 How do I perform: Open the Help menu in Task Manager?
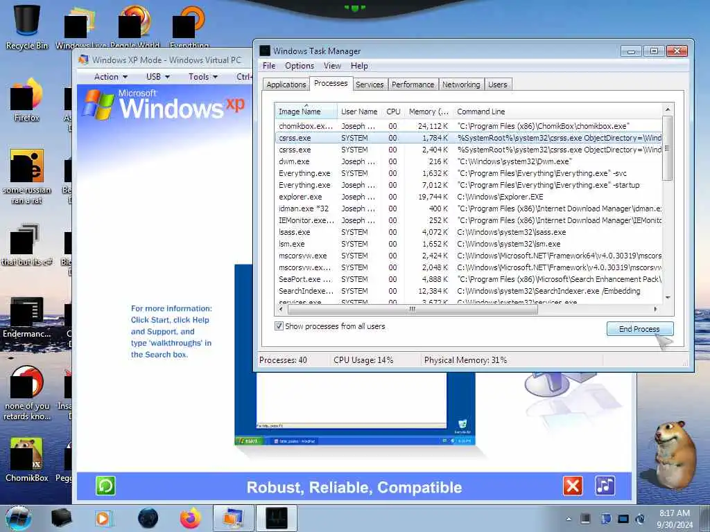pyautogui.click(x=360, y=66)
